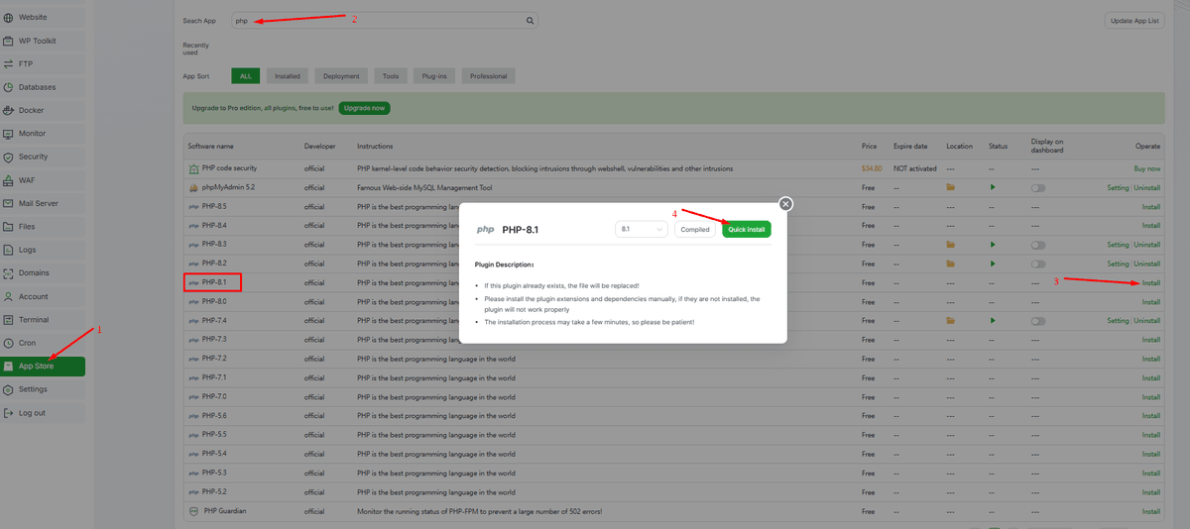
Task: Close the PHP-8.1 install dialog
Action: [x=785, y=204]
